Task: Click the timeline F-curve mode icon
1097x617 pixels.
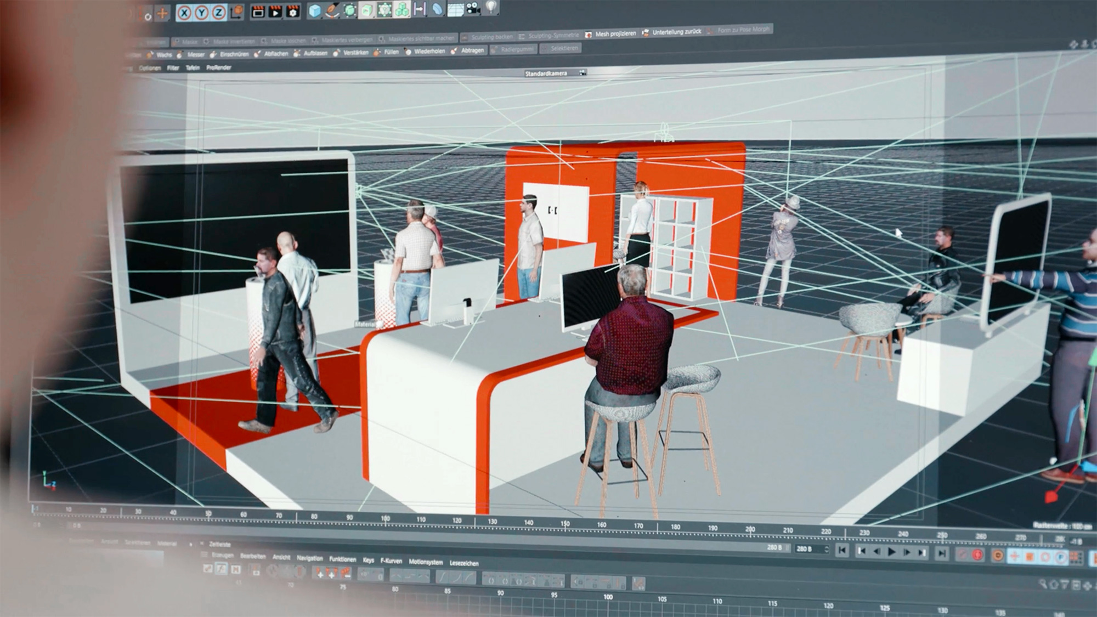Action: [x=221, y=569]
